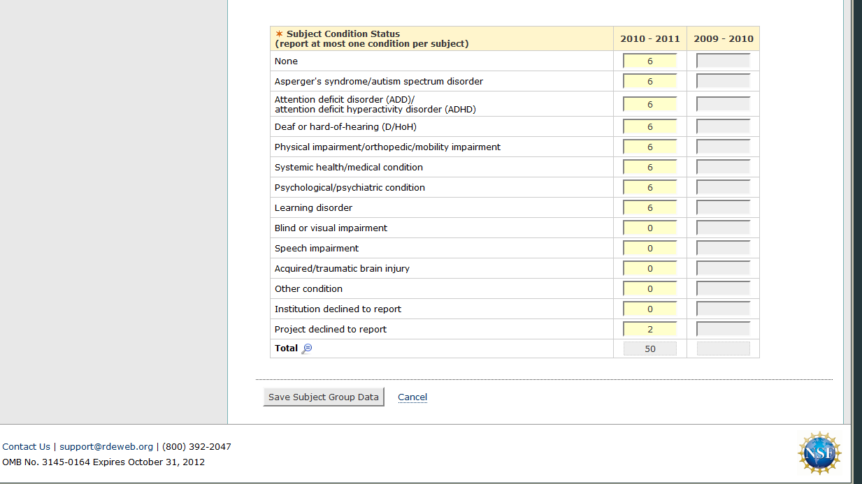This screenshot has height=484, width=862.
Task: Cancel the subject group form
Action: click(412, 397)
